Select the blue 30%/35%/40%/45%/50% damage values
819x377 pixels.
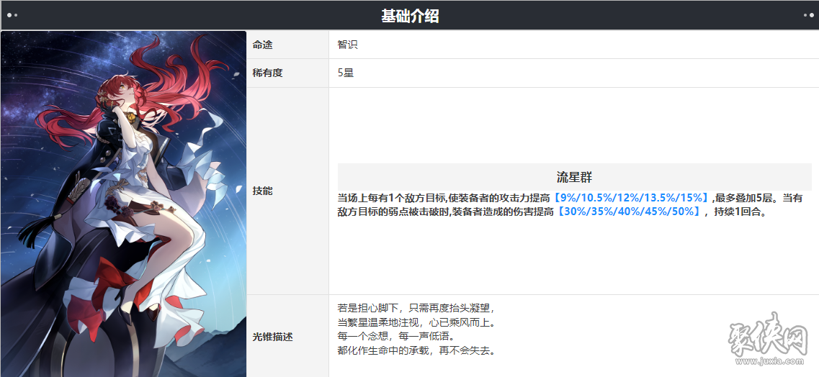pos(628,212)
